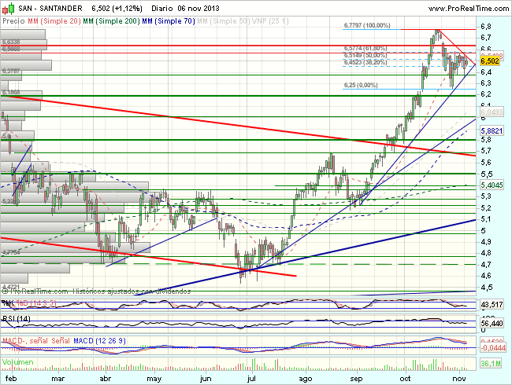The image size is (512, 385).
Task: Click the 6,25 (0,00%) Fibonacci label
Action: click(361, 85)
